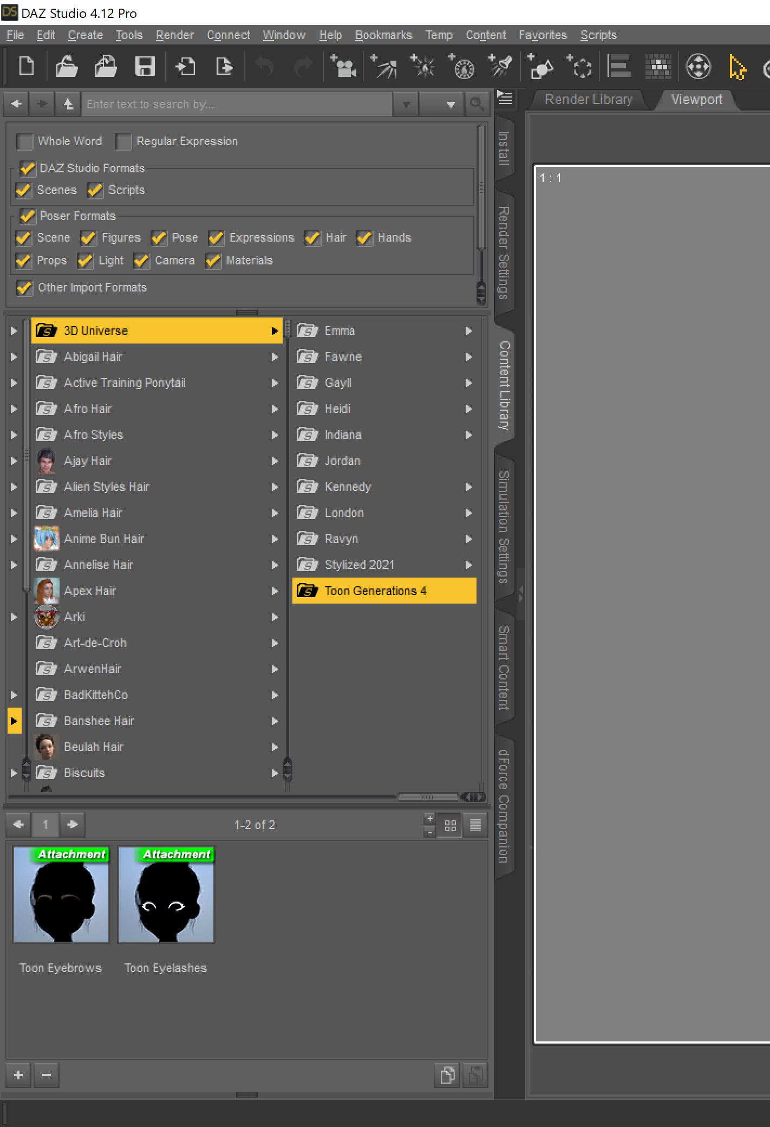Screen dimensions: 770x1127
Task: Open the pane options menu icon
Action: pos(505,99)
